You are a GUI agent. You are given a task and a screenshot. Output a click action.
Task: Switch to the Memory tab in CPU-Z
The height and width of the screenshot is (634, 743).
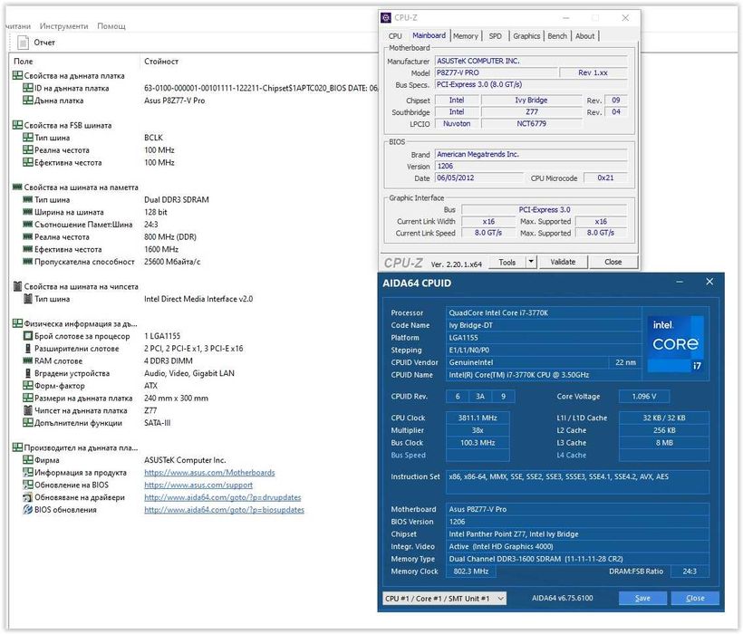pos(466,36)
